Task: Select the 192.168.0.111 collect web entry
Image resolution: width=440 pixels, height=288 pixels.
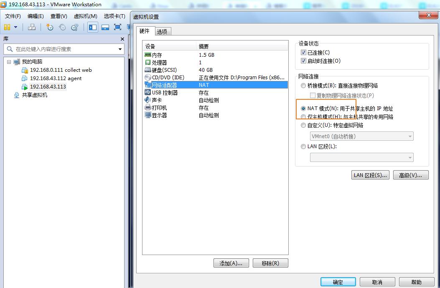Action: (61, 70)
